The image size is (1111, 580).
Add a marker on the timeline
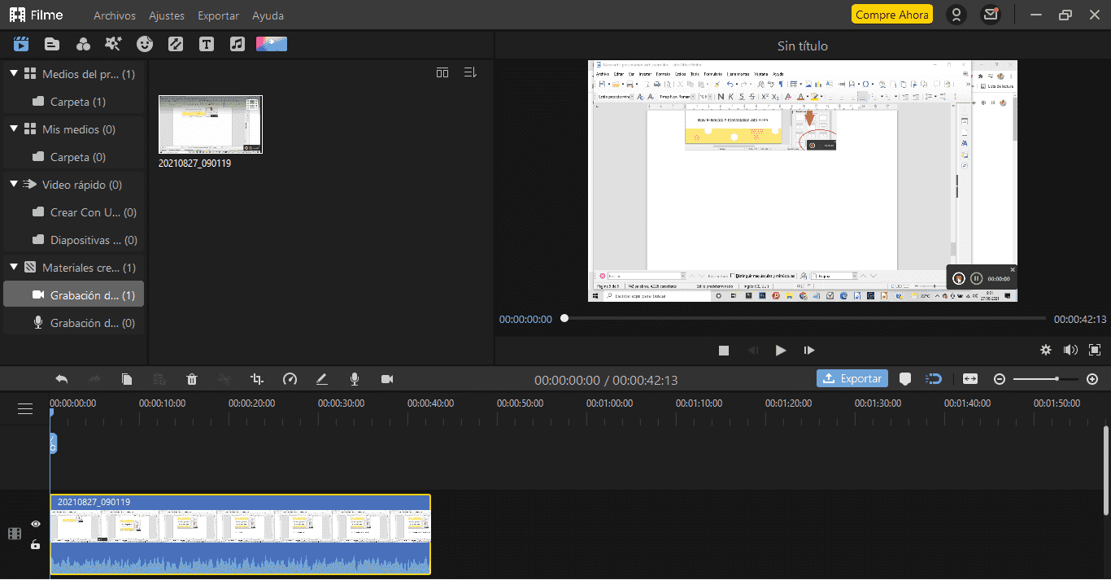(905, 379)
